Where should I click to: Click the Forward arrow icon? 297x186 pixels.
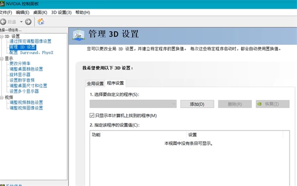pyautogui.click(x=28, y=22)
